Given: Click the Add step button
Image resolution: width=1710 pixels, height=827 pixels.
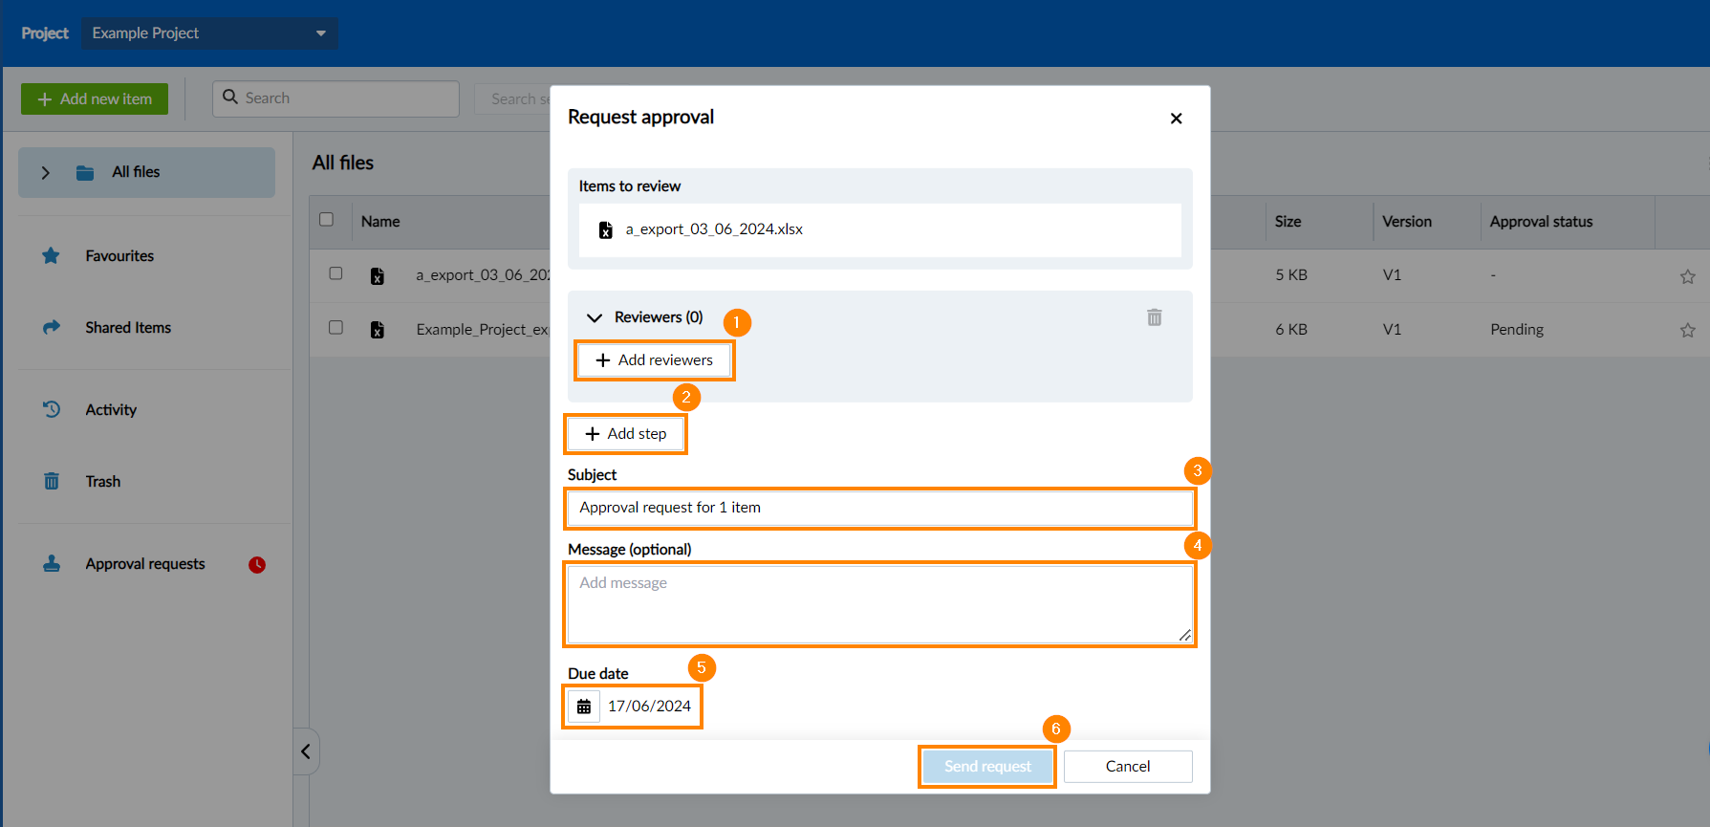Looking at the screenshot, I should click(626, 434).
